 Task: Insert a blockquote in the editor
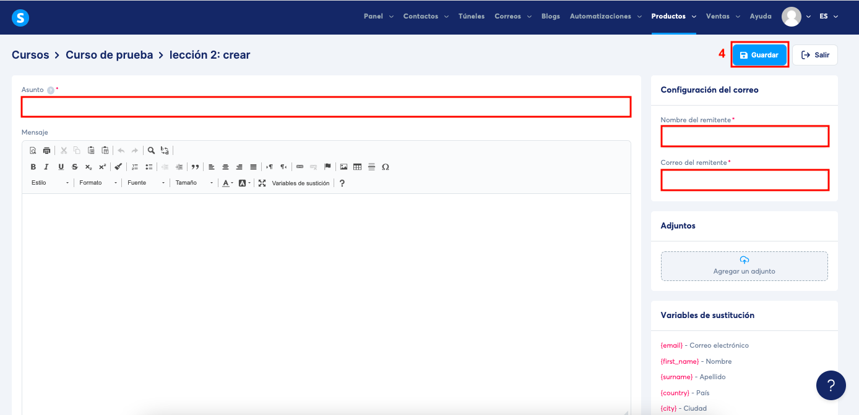[196, 166]
